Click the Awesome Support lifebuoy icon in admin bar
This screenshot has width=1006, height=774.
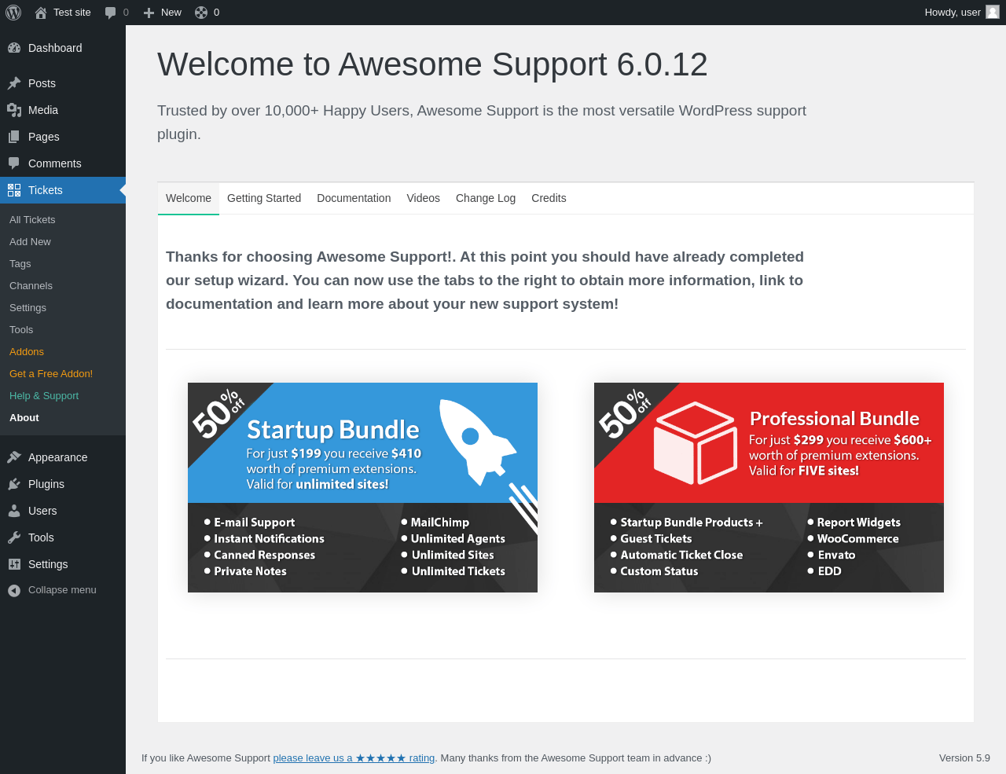pos(201,13)
